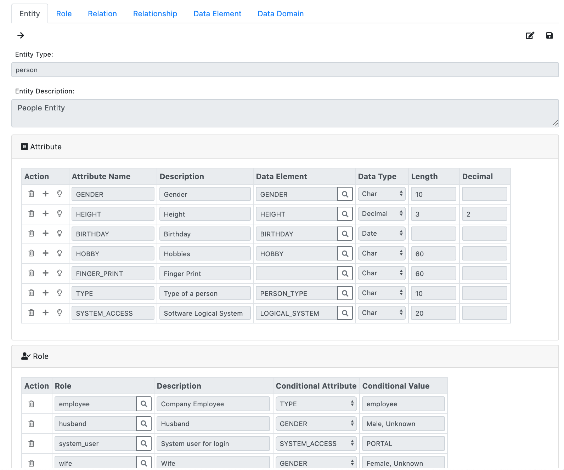Image resolution: width=564 pixels, height=470 pixels.
Task: Go to the Data Domain tab
Action: 280,14
